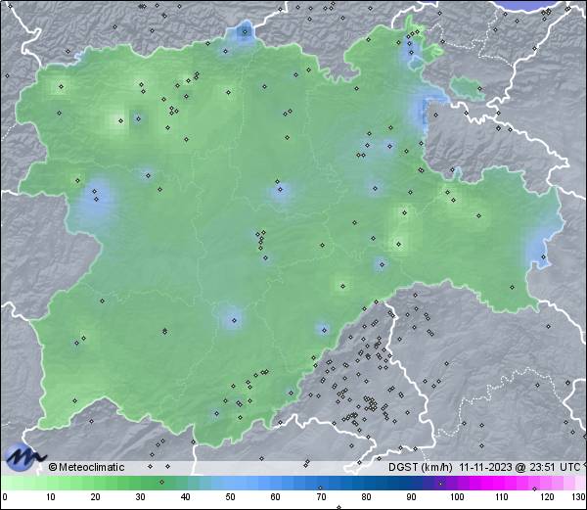Click the DGST (km/h) label
The image size is (587, 510).
(420, 467)
